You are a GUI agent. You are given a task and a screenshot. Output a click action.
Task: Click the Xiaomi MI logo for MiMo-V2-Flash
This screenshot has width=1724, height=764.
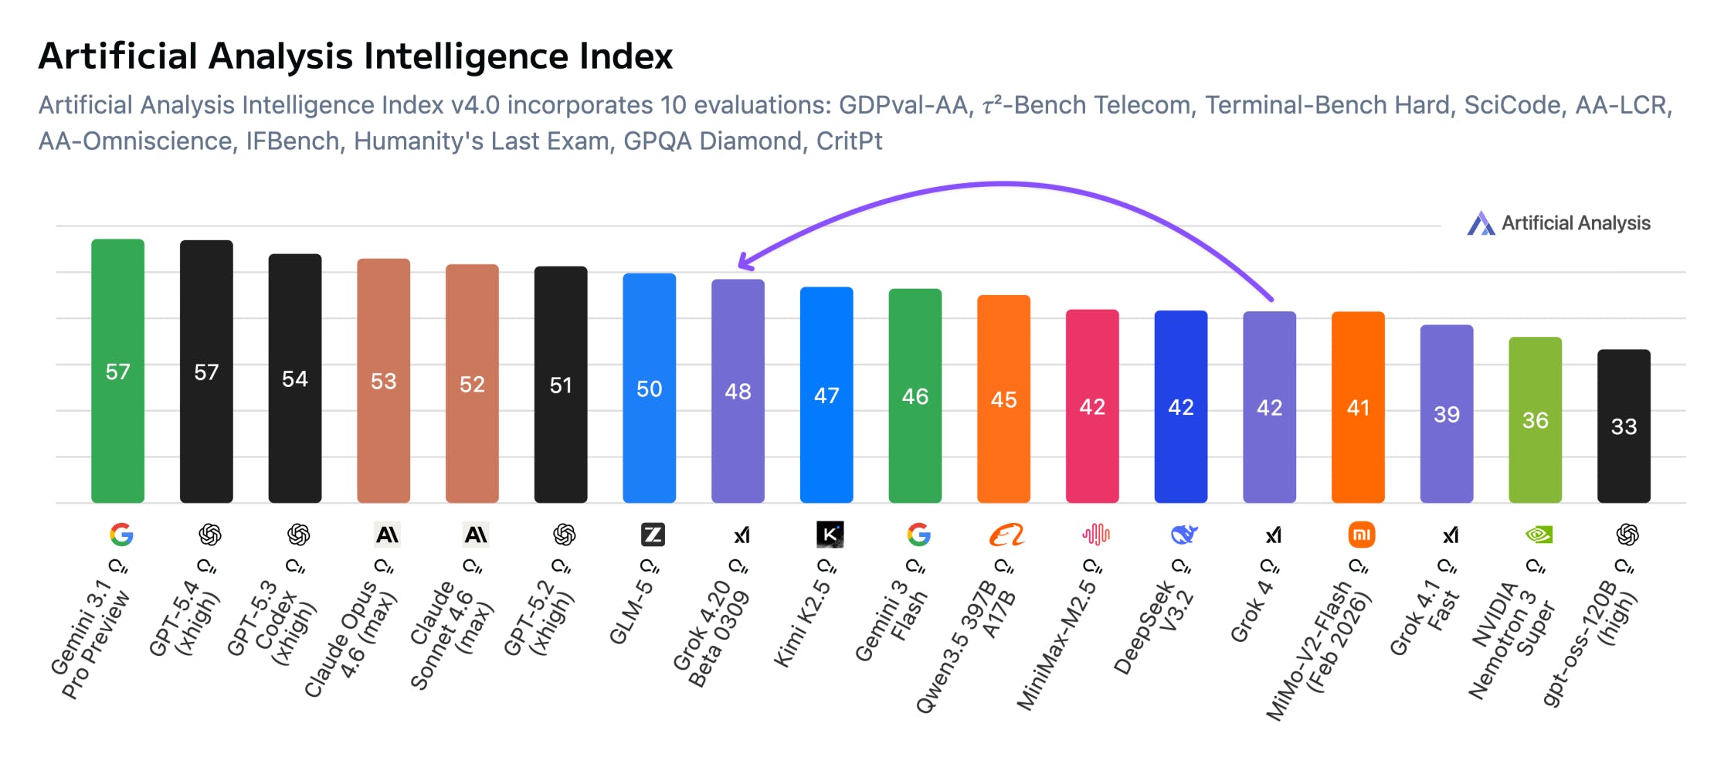click(1361, 535)
